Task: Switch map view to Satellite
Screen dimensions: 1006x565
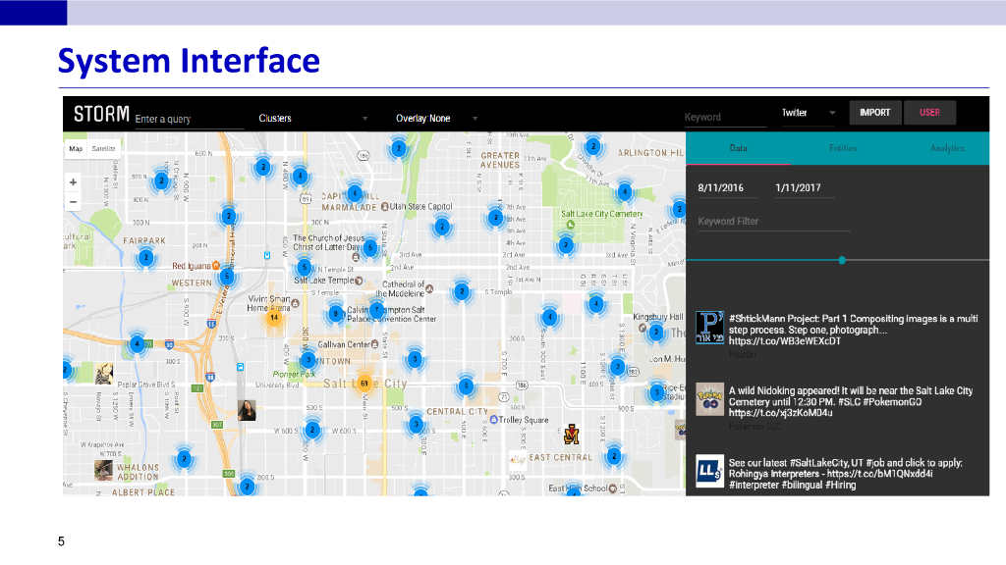Action: coord(103,149)
